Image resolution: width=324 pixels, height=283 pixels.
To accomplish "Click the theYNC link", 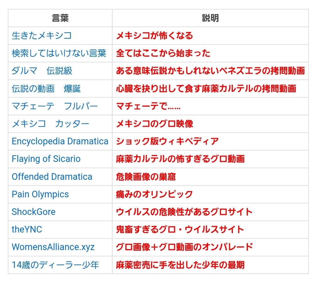I will 27,230.
